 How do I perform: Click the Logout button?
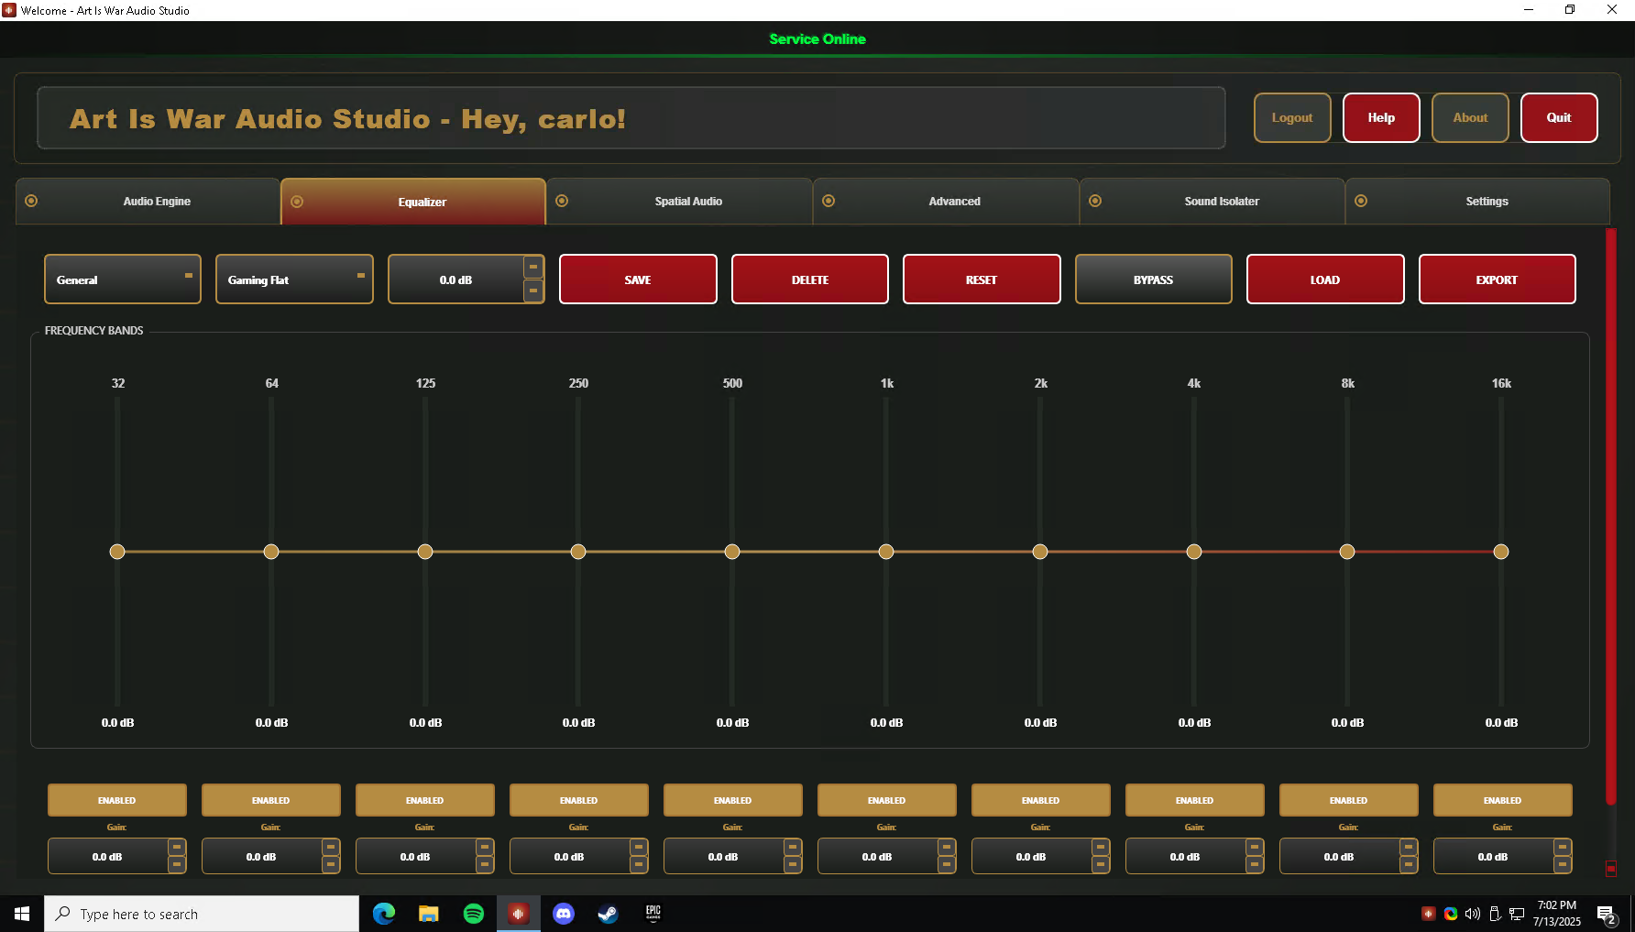click(x=1292, y=117)
